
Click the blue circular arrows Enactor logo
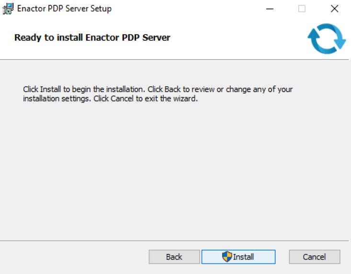327,39
